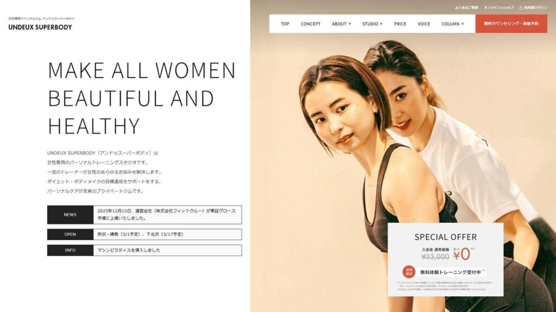Viewport: 556px width, 312px height.
Task: Expand the STUDIO + submenu
Action: click(372, 24)
